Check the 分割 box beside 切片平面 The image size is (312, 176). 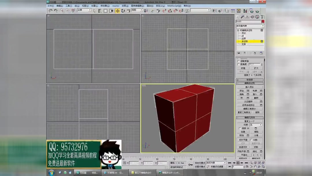[x=250, y=140]
